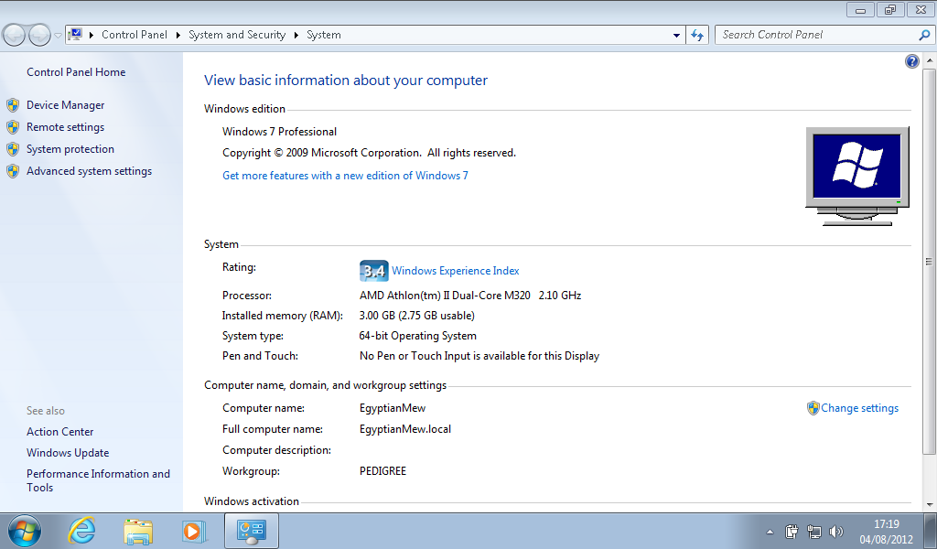Select the System breadcrumb item

[324, 35]
